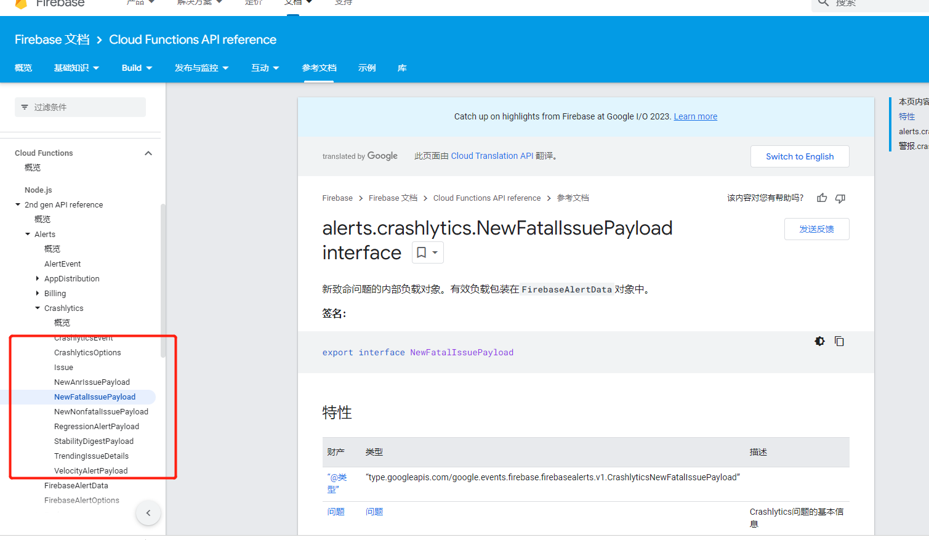929x540 pixels.
Task: Open the Cloud Translation API link
Action: [492, 156]
